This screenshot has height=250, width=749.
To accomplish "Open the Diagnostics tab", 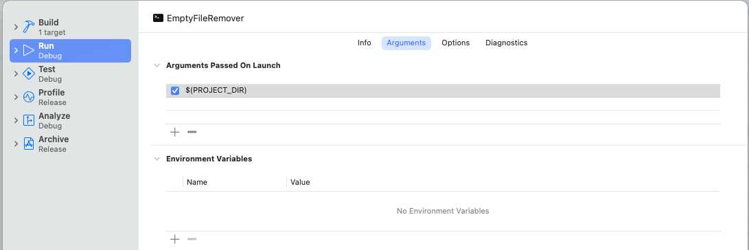I will click(507, 43).
